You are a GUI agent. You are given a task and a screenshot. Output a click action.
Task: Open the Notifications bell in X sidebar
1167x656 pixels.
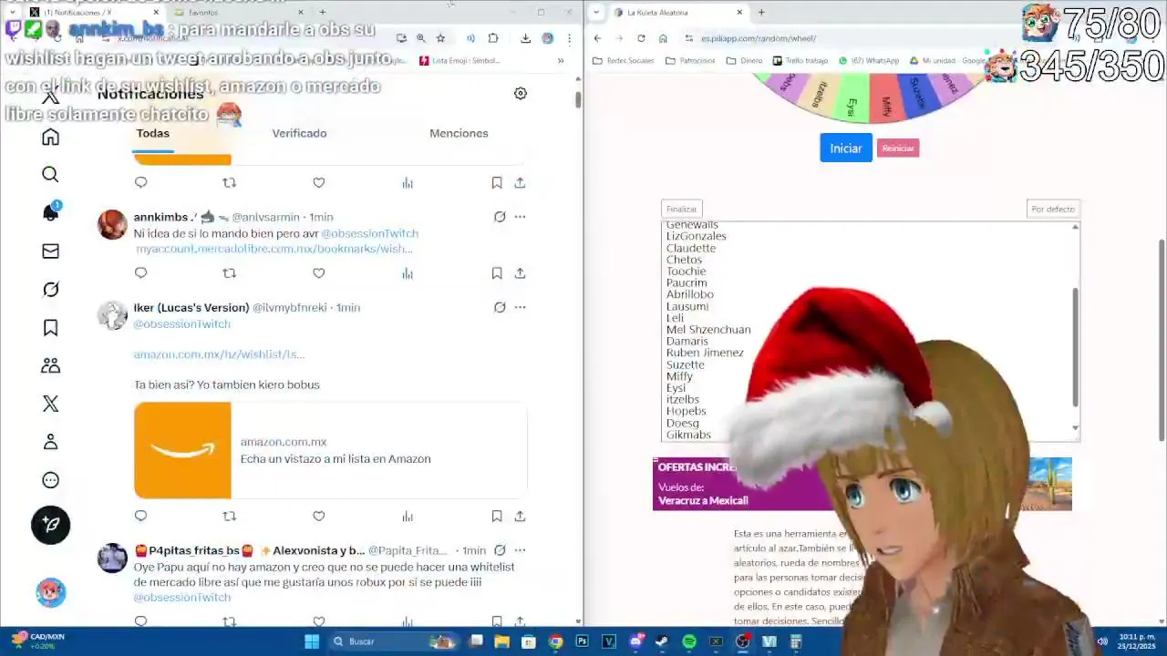(50, 212)
